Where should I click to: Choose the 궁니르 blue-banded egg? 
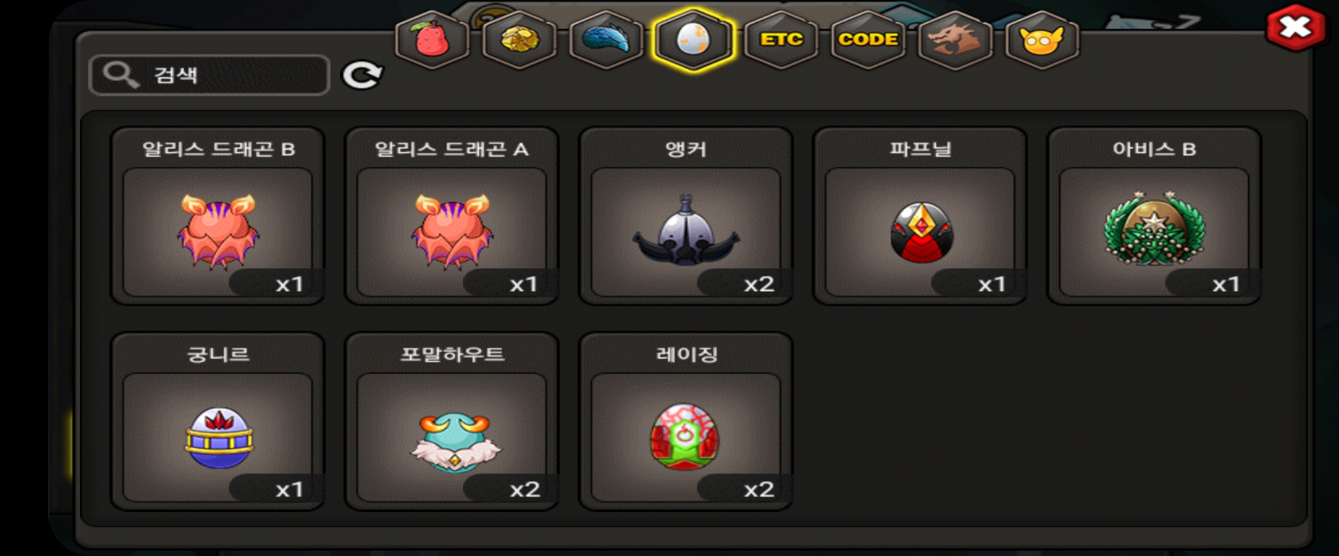tap(218, 421)
